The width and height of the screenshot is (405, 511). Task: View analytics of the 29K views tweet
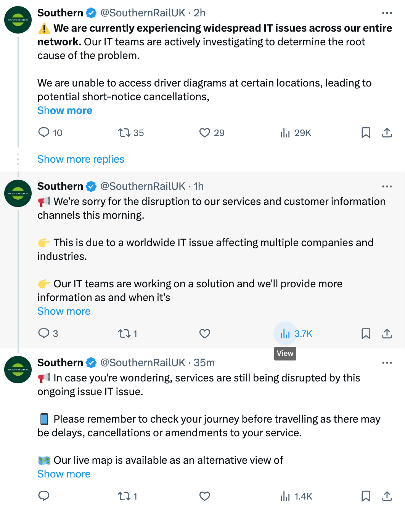pyautogui.click(x=285, y=133)
